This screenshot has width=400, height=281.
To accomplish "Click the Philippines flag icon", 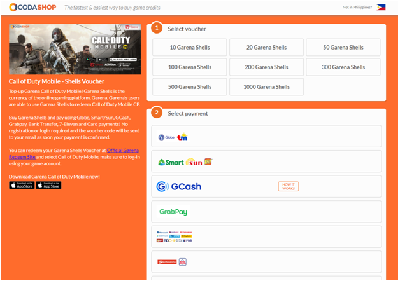I will (381, 8).
